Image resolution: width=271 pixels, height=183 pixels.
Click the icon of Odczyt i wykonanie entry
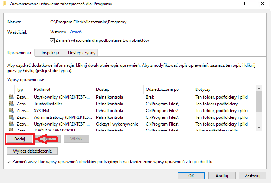pyautogui.click(x=11, y=124)
